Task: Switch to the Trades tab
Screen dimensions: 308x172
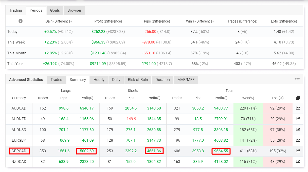Action: pyautogui.click(x=56, y=80)
